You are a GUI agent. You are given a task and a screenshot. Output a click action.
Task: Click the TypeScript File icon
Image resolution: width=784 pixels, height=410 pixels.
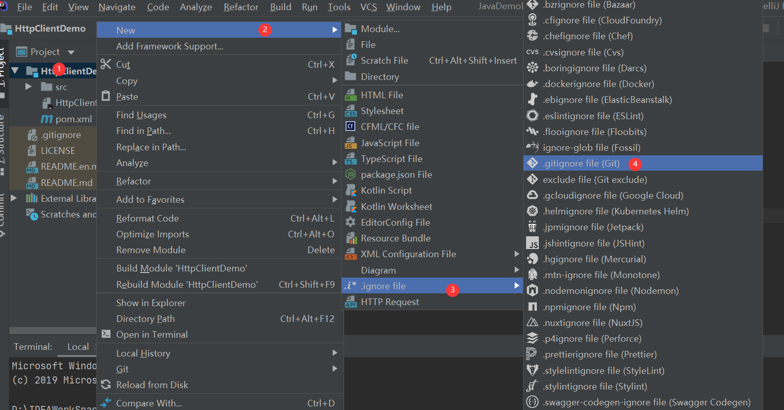pos(351,159)
